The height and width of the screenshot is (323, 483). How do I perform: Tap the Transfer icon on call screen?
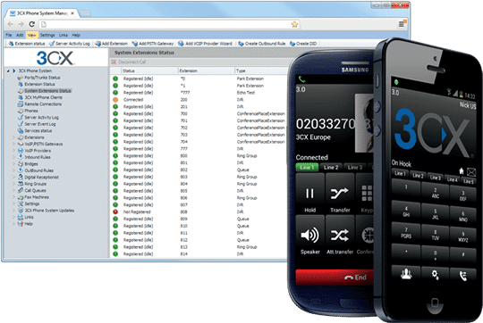(x=340, y=194)
